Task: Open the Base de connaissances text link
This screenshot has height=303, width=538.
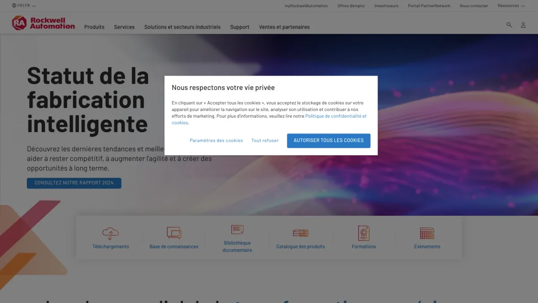Action: coord(174,247)
